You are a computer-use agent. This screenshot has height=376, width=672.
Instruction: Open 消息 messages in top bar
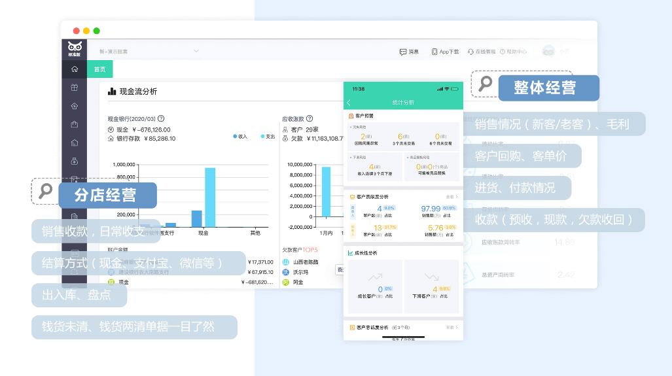409,52
